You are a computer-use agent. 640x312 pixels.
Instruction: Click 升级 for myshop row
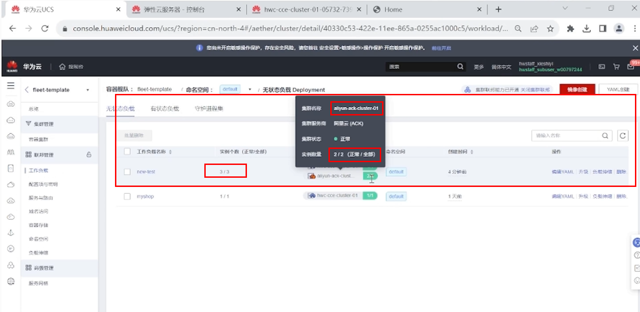click(x=583, y=196)
